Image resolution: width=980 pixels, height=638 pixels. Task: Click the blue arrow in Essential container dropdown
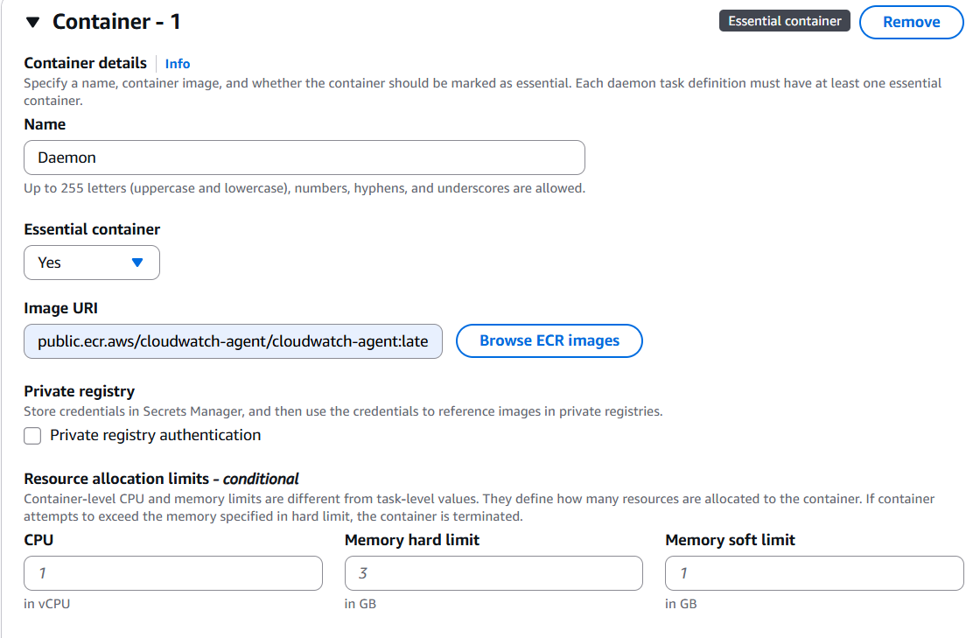(136, 263)
